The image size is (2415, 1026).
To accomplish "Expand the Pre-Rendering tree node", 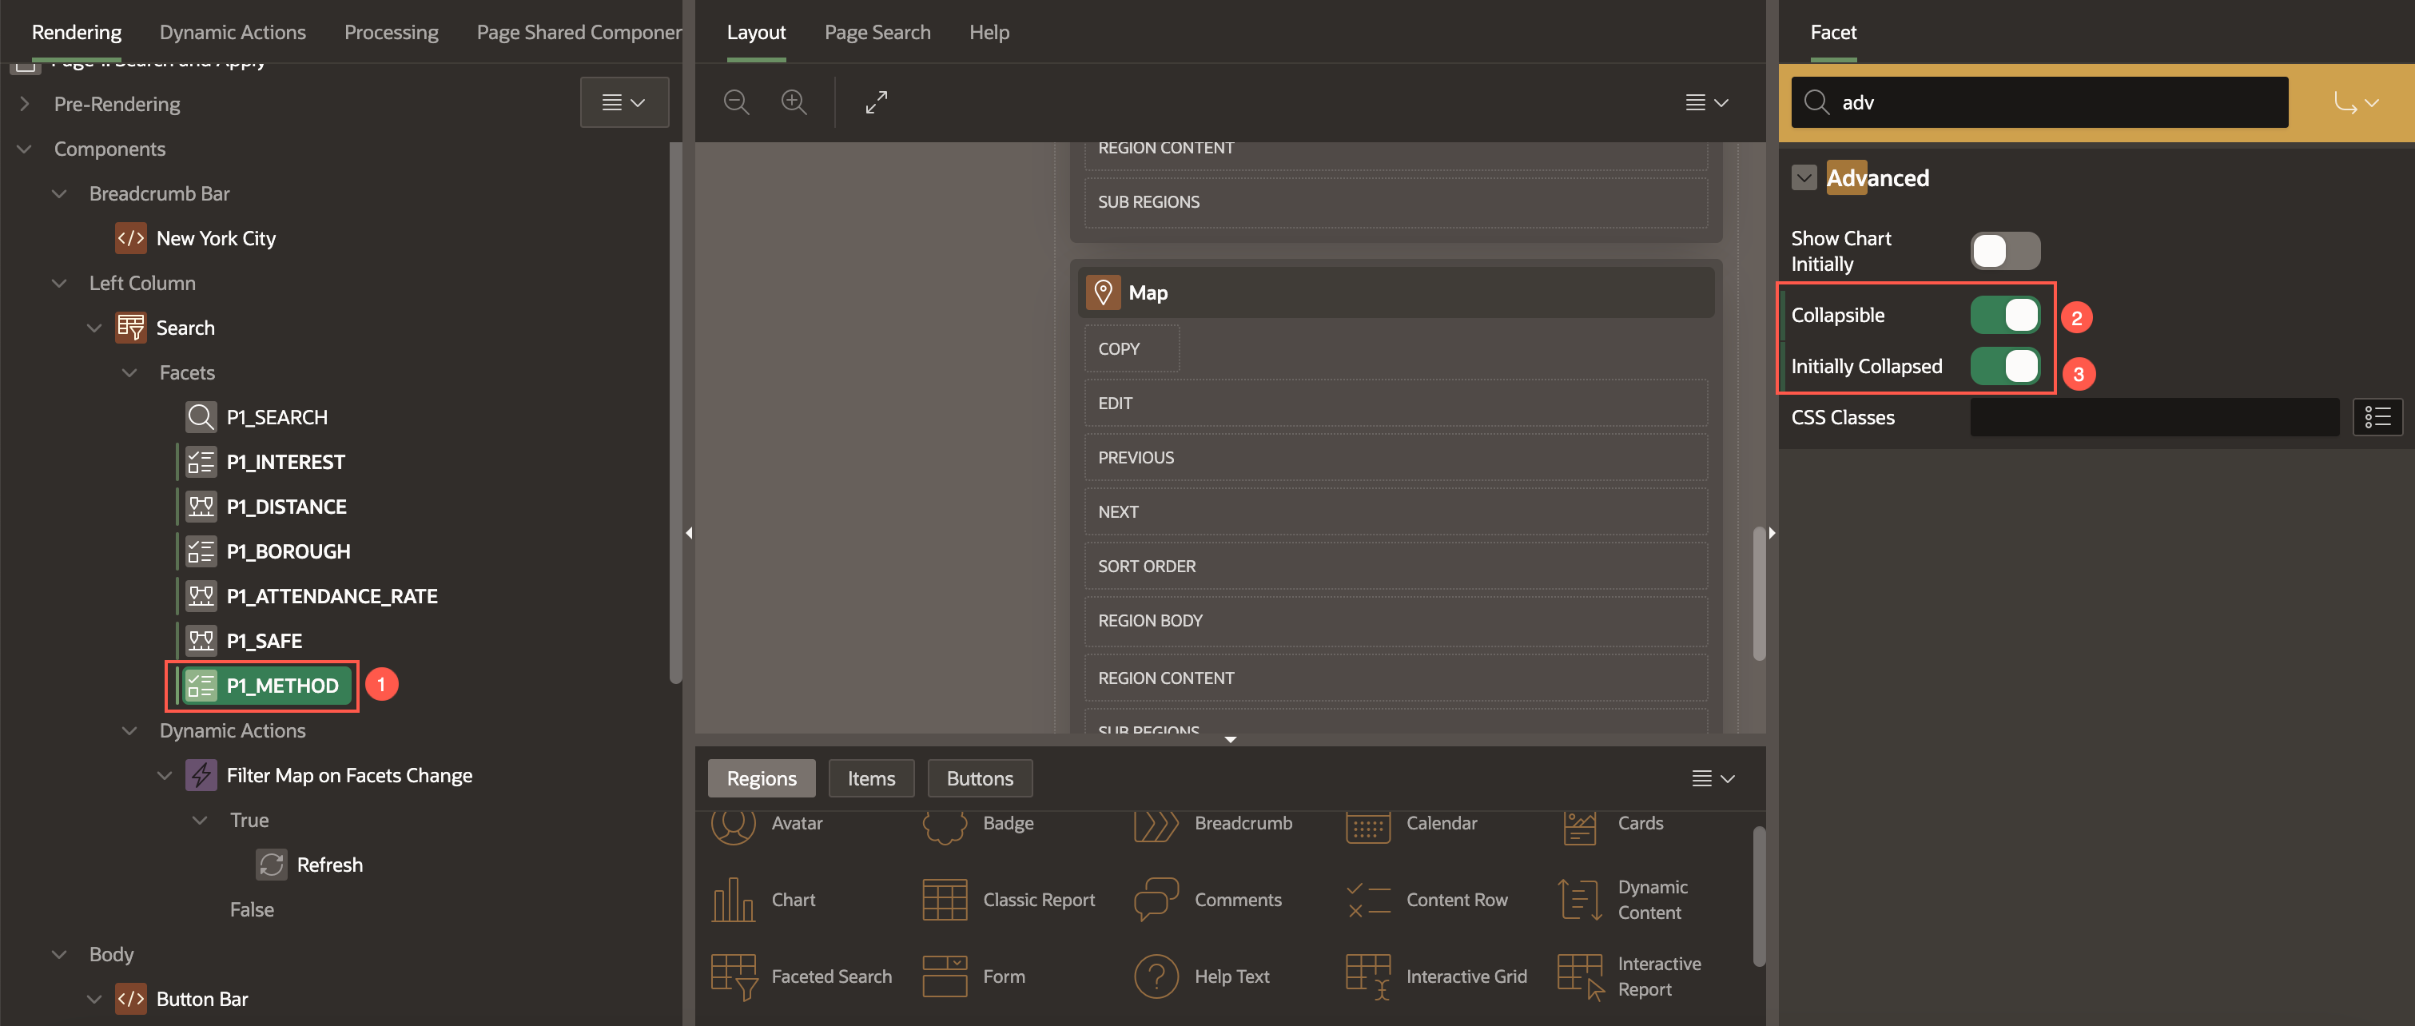I will [x=25, y=104].
